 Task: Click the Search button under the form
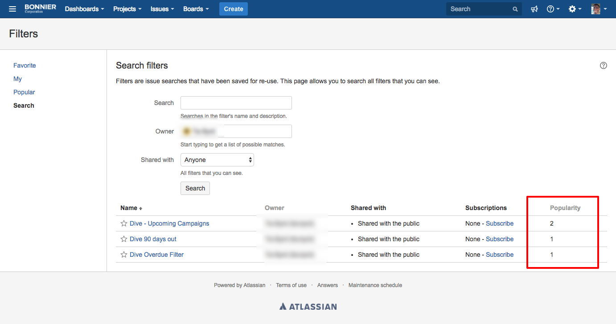click(x=195, y=188)
